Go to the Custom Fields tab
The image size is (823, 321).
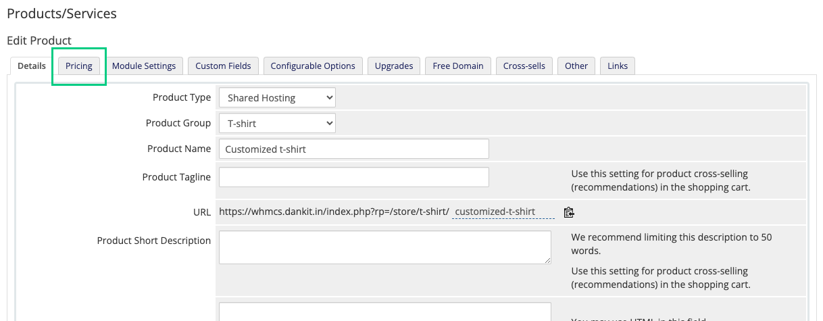tap(223, 66)
